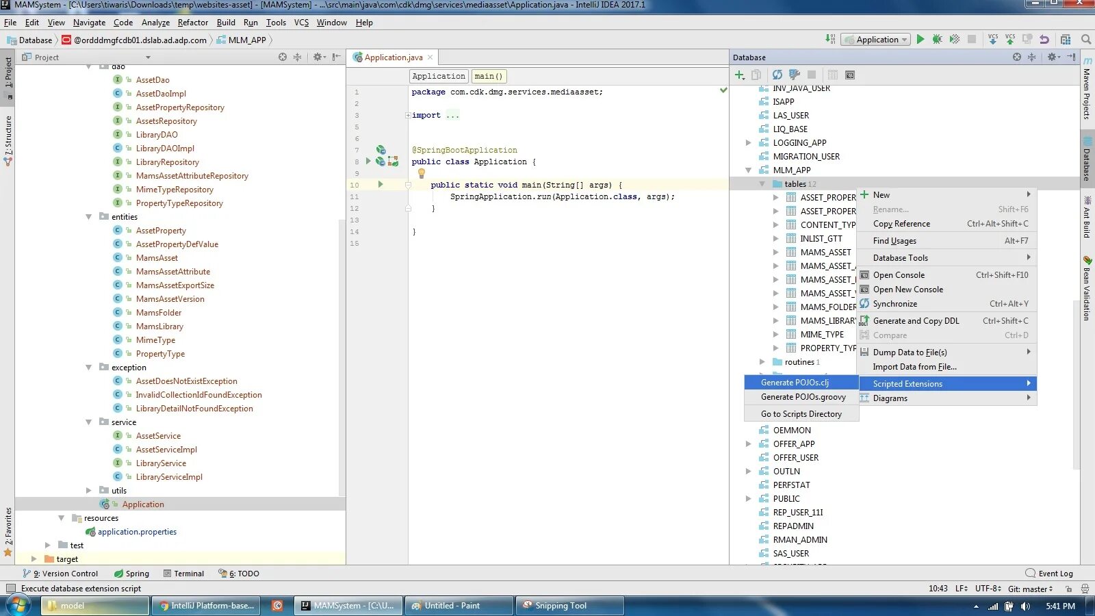Switch to the Application.java editor tab

(x=393, y=57)
